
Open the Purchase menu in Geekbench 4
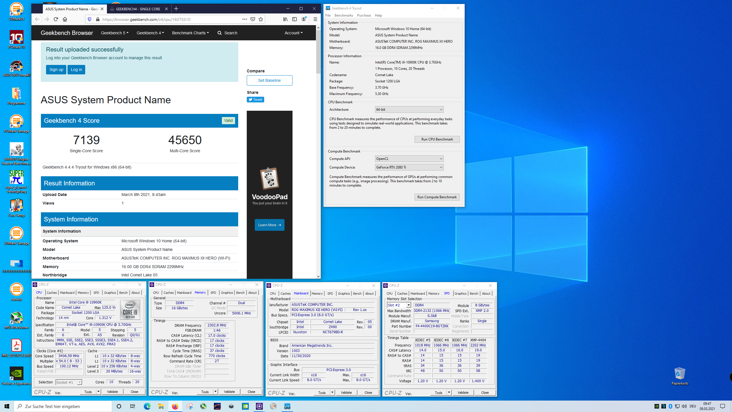(364, 15)
